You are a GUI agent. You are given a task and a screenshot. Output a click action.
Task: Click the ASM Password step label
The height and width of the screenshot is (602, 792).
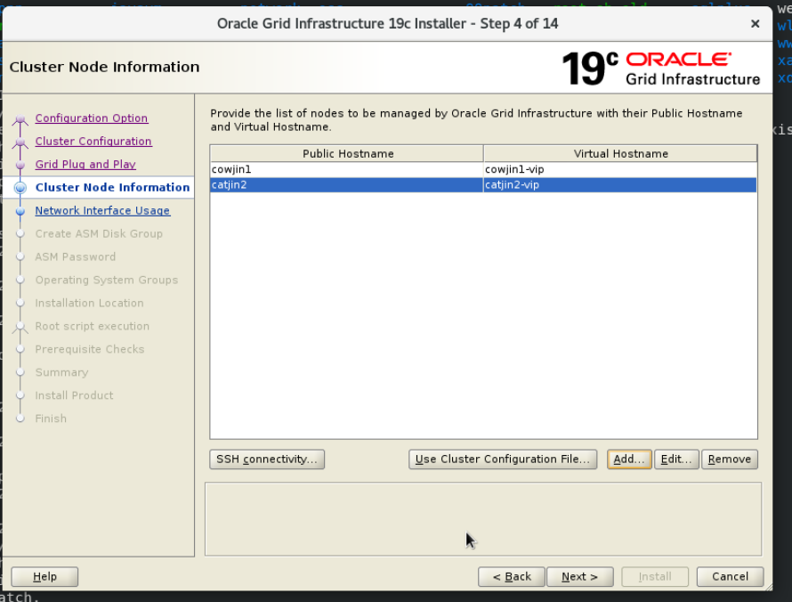click(76, 256)
